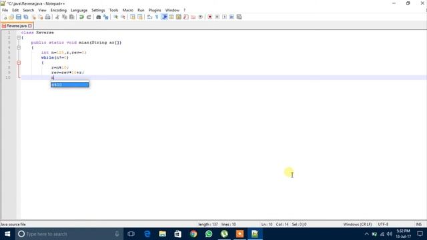Show hidden system tray icons
Screen dimensions: 427x240
pyautogui.click(x=366, y=234)
